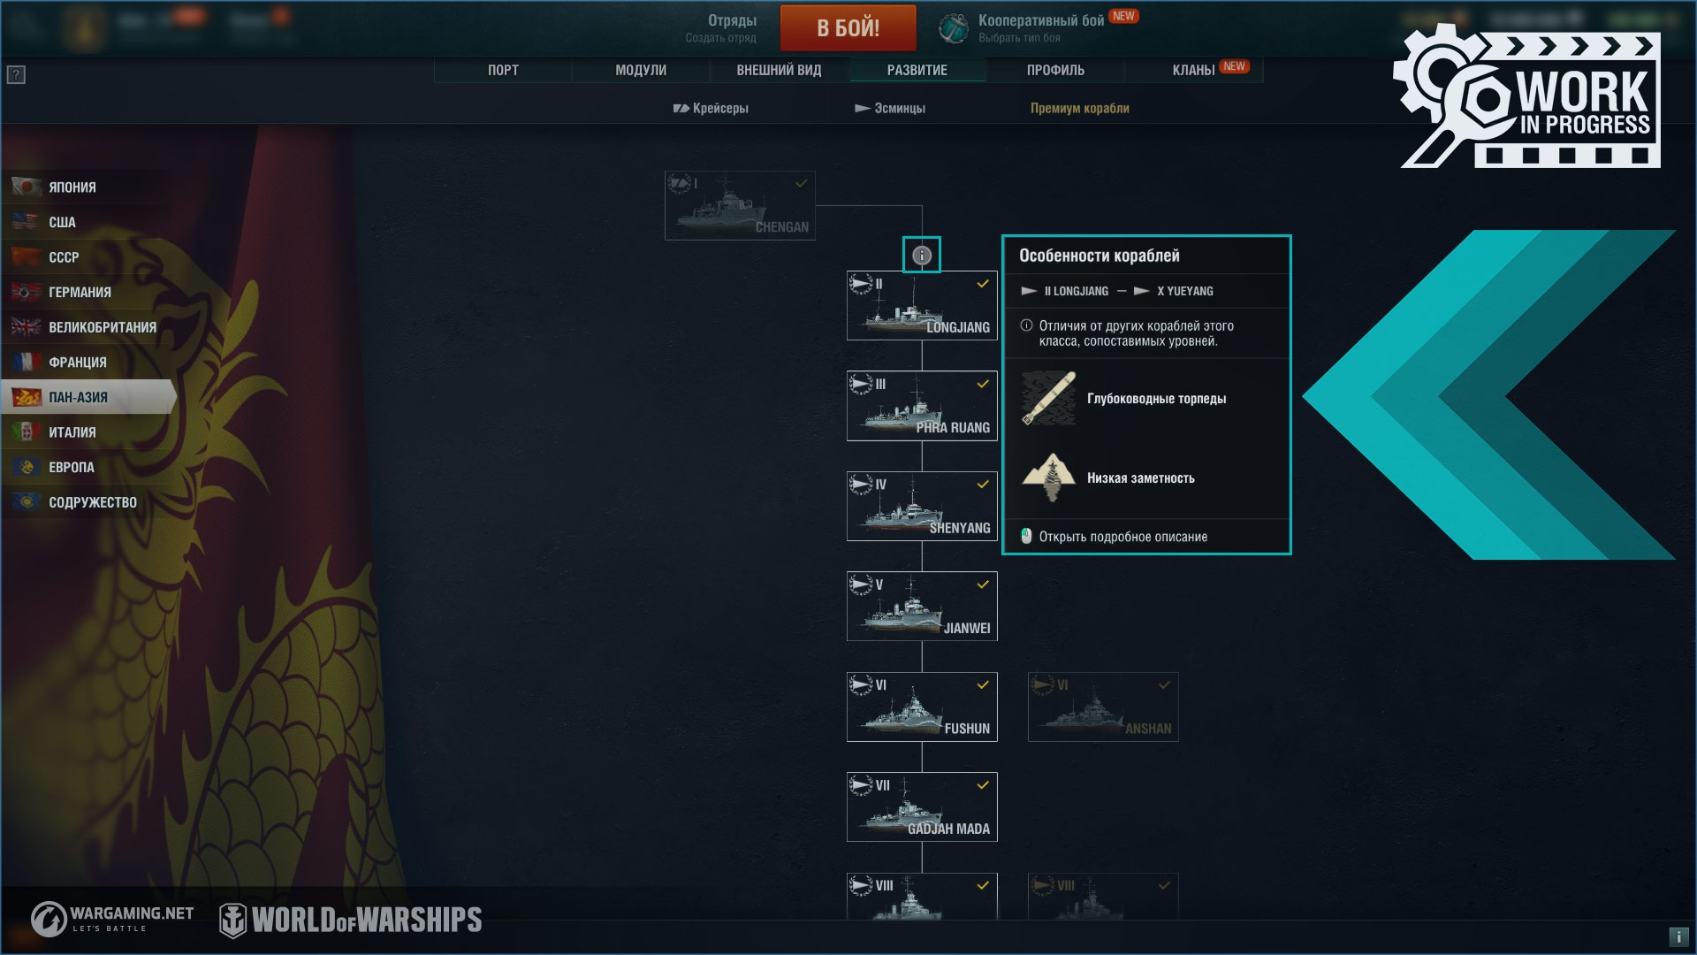Image resolution: width=1697 pixels, height=955 pixels.
Task: Filter tech tree by Эсминцы
Action: coord(890,108)
